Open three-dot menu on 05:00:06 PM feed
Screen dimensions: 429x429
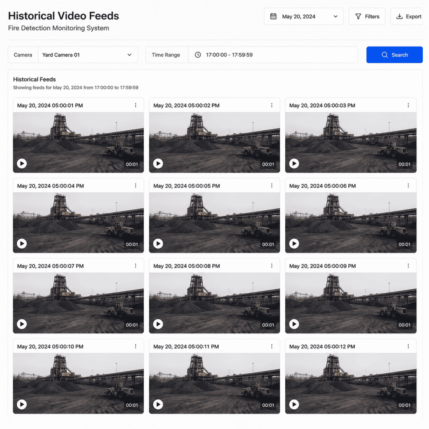click(x=408, y=186)
